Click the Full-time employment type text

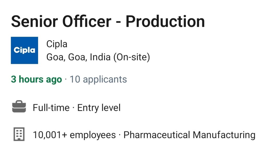[x=51, y=108]
